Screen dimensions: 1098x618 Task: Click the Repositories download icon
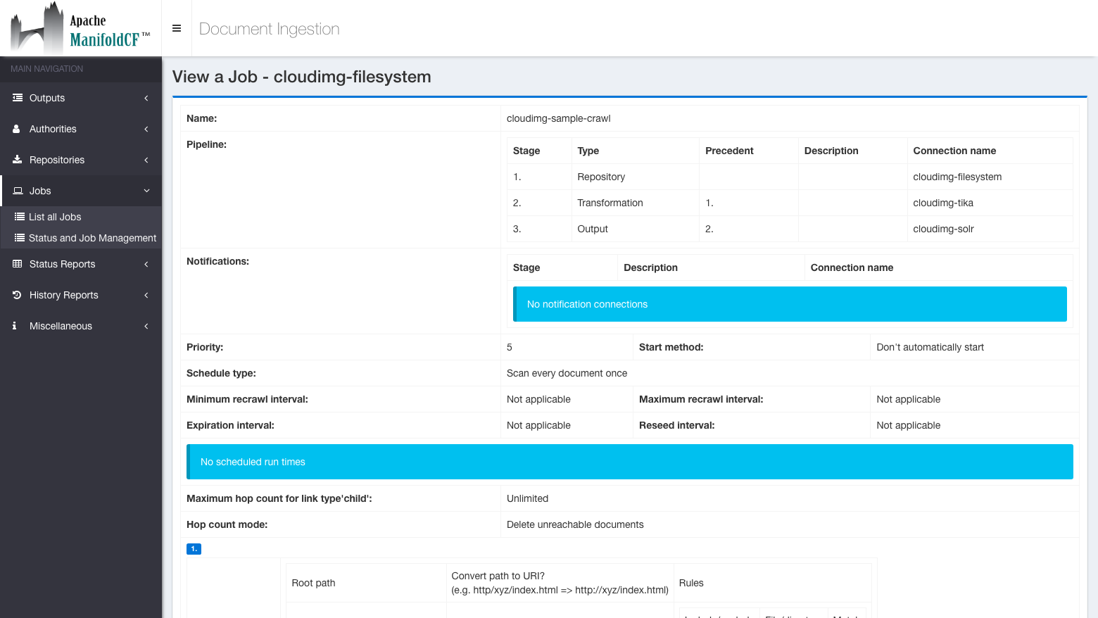pyautogui.click(x=18, y=160)
